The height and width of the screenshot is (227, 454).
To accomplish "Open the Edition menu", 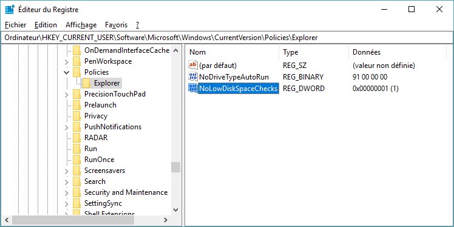I will click(46, 25).
